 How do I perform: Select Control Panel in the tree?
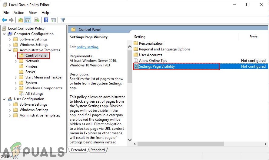tap(36, 56)
